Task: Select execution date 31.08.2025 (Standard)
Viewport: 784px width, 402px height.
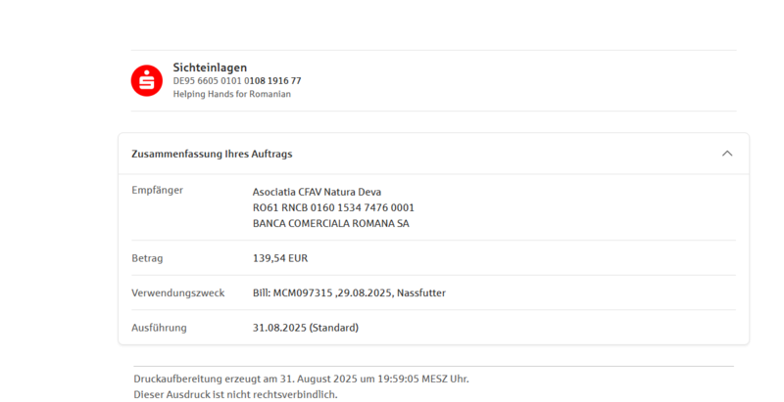Action: 306,328
